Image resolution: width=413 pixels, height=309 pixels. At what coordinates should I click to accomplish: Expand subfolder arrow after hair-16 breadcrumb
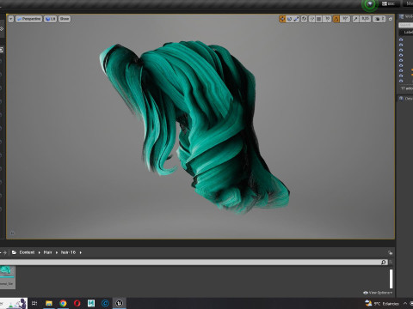81,252
